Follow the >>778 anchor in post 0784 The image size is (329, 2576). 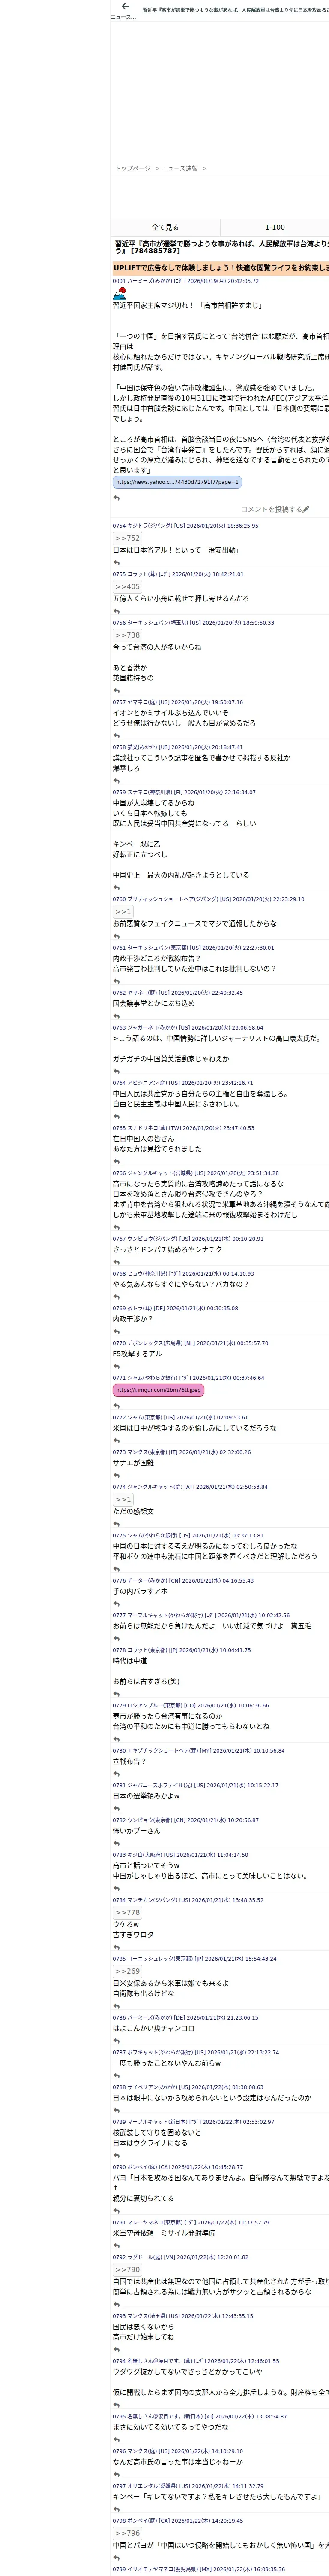pos(127,1912)
